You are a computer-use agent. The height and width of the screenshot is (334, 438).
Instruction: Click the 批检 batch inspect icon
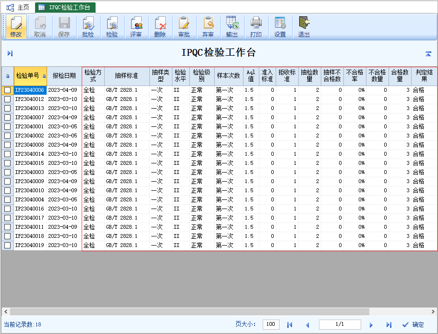click(x=88, y=27)
